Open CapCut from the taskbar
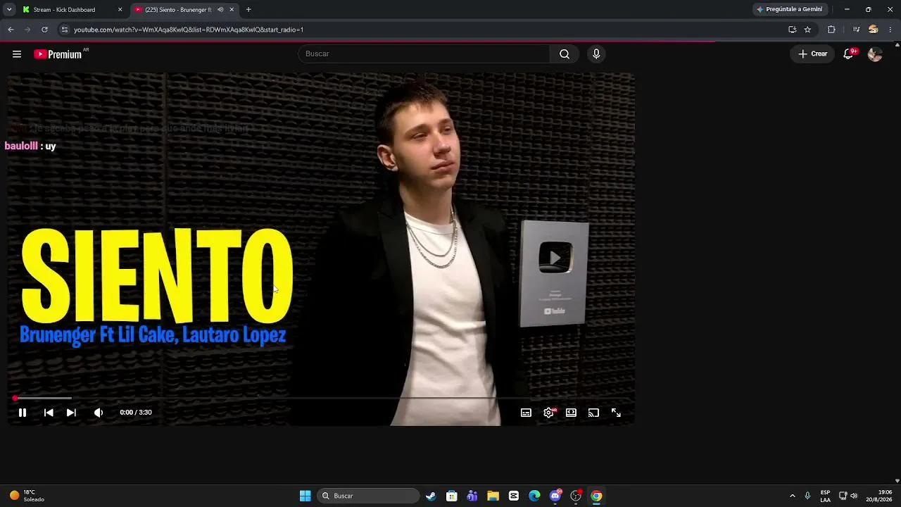This screenshot has width=901, height=507. (x=514, y=496)
